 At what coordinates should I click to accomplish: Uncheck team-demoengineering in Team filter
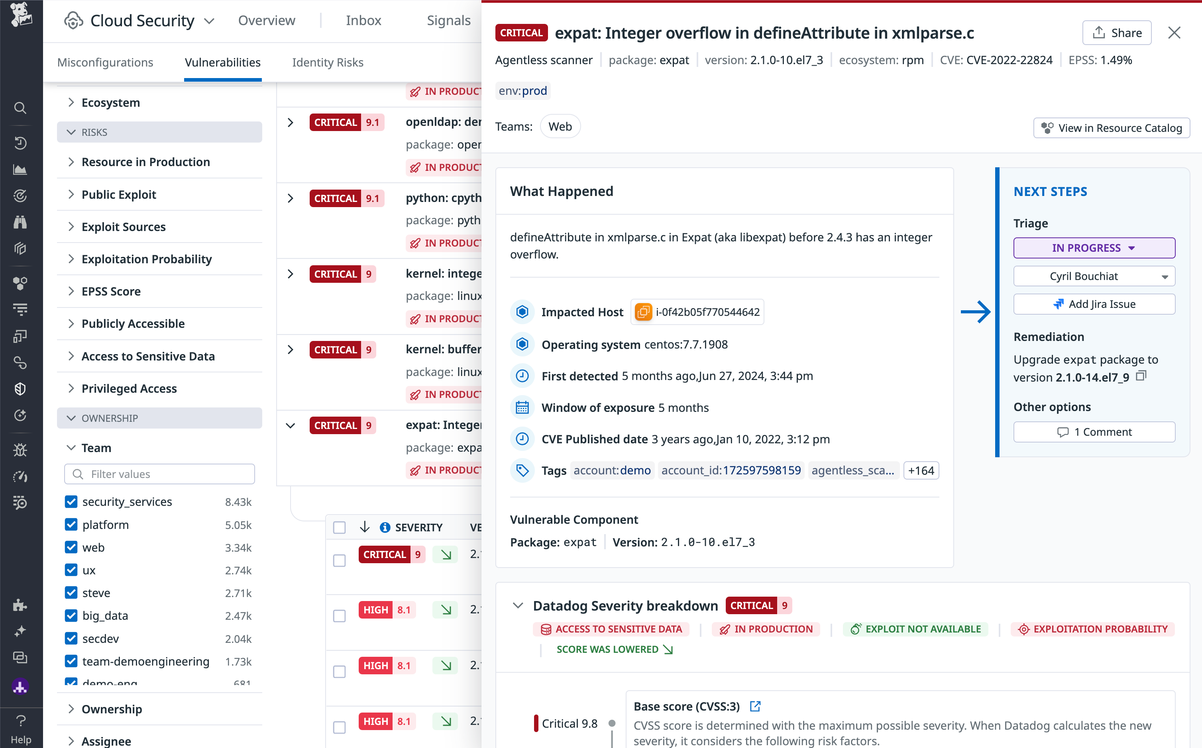pyautogui.click(x=71, y=661)
